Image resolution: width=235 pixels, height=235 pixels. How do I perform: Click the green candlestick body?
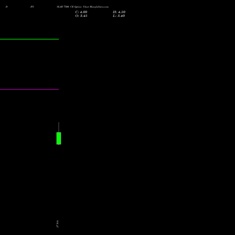click(59, 138)
